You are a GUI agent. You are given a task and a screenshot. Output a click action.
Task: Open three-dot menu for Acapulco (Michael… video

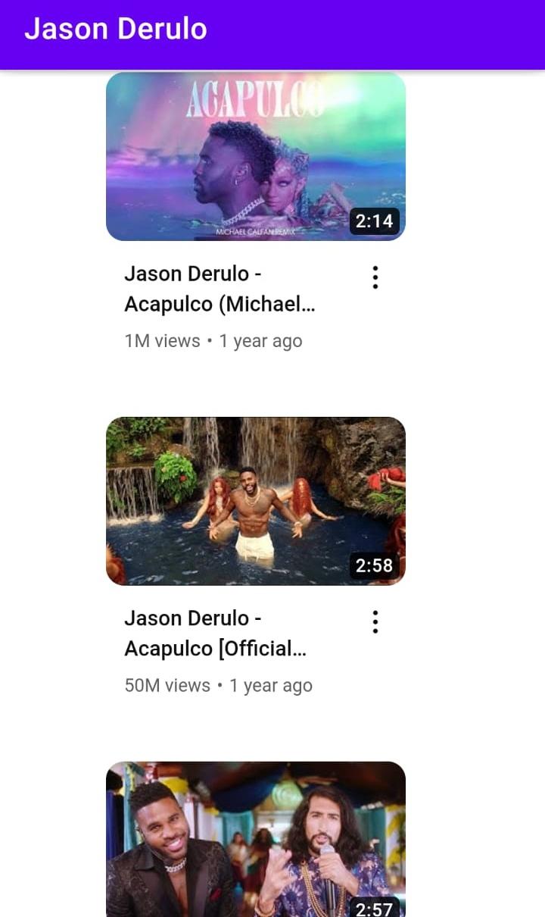pos(375,277)
